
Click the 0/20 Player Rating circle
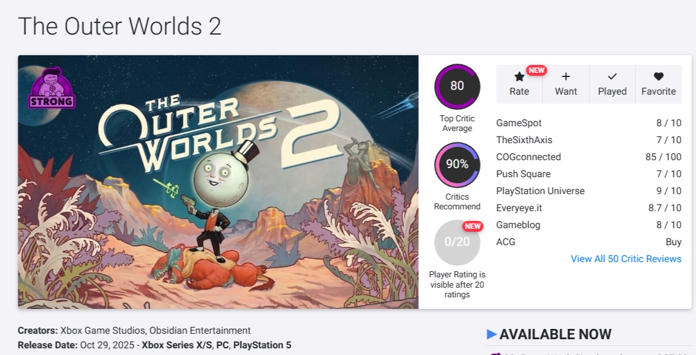pos(457,242)
